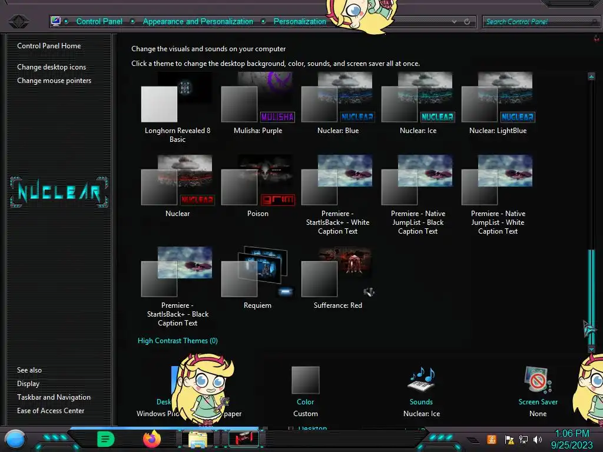Screen dimensions: 603x452
Task: Open Change mouse pointers
Action: point(54,80)
